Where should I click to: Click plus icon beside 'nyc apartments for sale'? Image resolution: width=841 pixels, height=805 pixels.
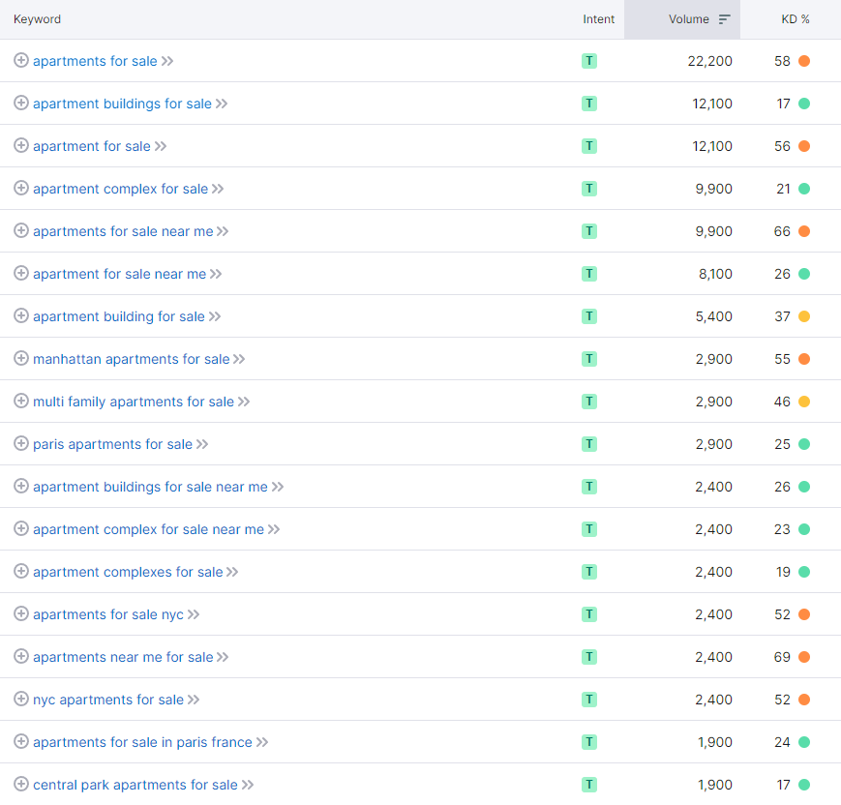click(x=21, y=699)
